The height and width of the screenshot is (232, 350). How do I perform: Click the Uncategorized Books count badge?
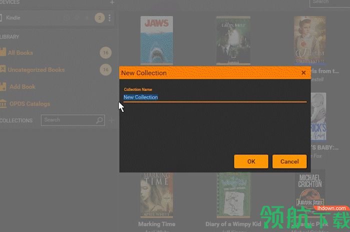coord(106,69)
